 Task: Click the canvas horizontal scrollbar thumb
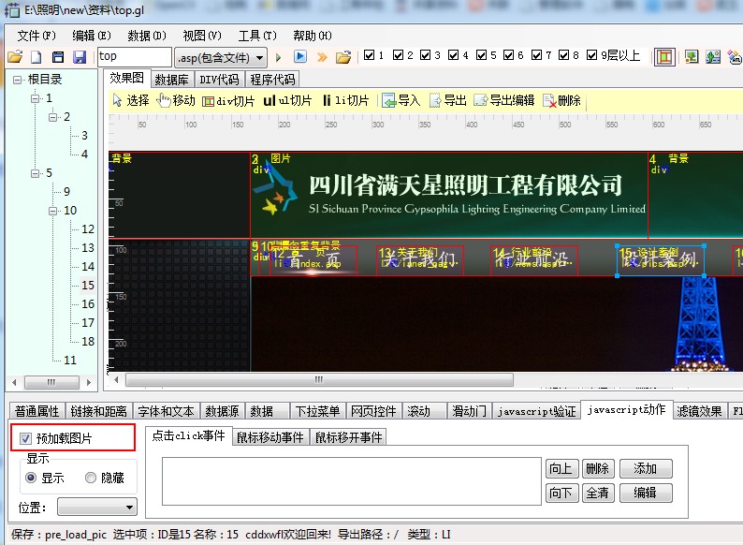tap(319, 379)
